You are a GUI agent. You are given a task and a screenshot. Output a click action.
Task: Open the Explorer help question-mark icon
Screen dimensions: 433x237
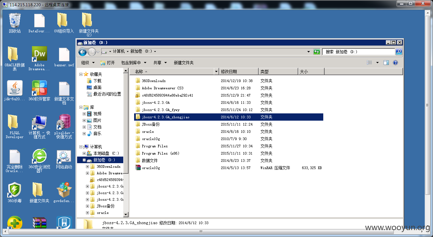pos(395,63)
